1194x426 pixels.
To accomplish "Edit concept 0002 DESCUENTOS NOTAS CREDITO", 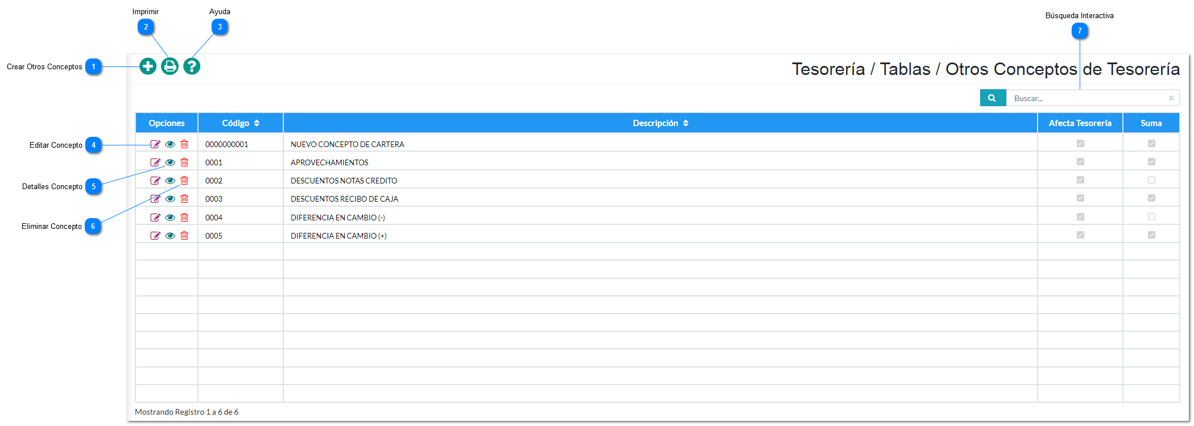I will [x=155, y=181].
